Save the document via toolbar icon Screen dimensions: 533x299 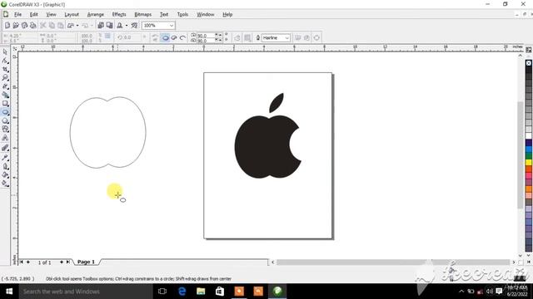[x=24, y=26]
